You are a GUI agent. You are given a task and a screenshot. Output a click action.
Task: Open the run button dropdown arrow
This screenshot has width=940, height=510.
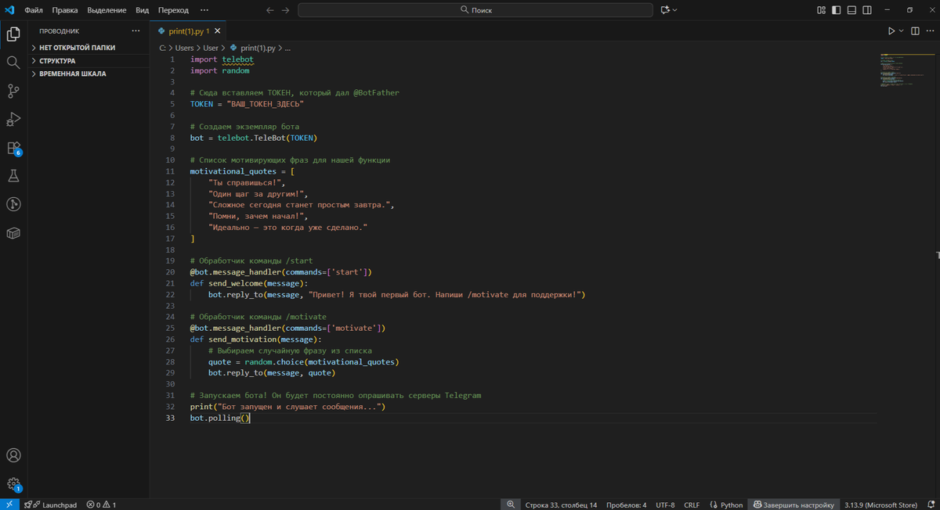coord(902,31)
